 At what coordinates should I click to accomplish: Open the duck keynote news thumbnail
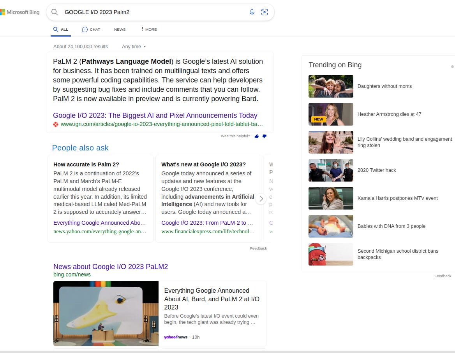[106, 314]
